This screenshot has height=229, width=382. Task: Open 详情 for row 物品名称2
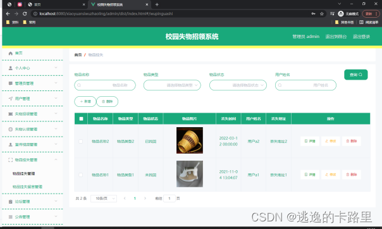pyautogui.click(x=310, y=141)
